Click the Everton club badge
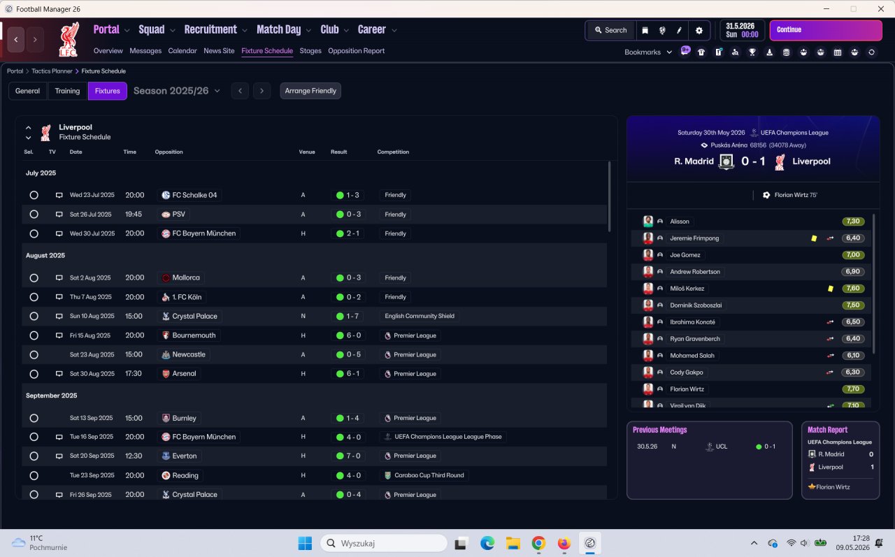 pyautogui.click(x=166, y=456)
